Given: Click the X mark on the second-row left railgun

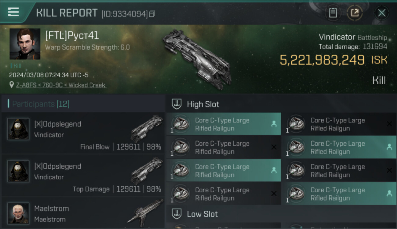Looking at the screenshot, I should tap(274, 147).
